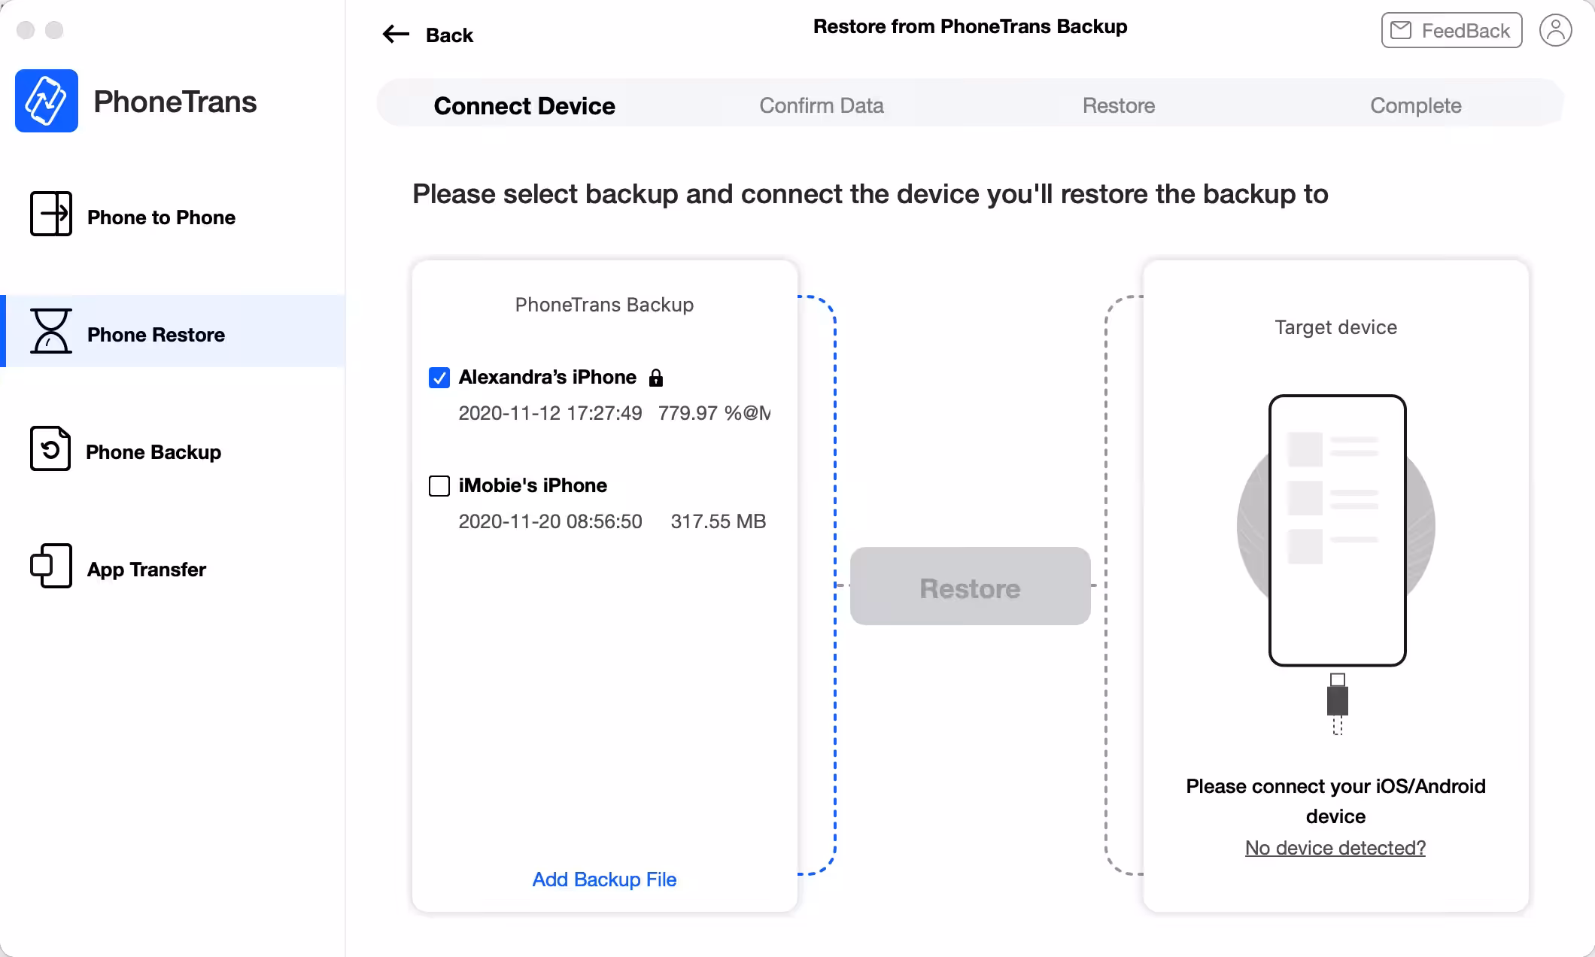Go to the Complete step tab
This screenshot has width=1595, height=957.
click(1416, 105)
